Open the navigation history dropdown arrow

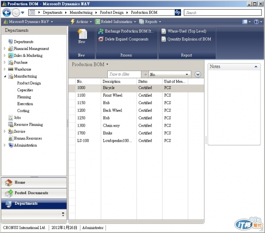tap(23, 13)
